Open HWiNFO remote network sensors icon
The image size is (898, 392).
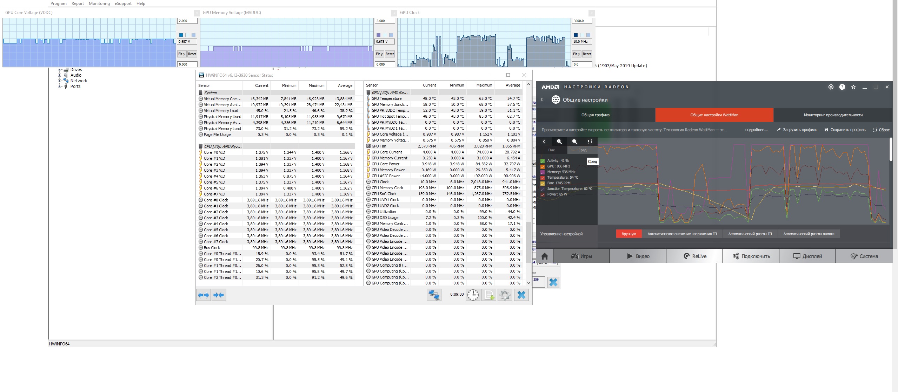434,295
